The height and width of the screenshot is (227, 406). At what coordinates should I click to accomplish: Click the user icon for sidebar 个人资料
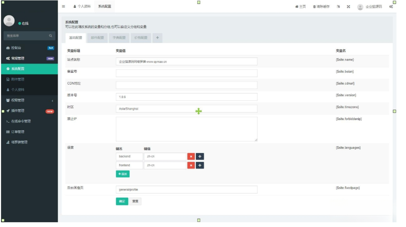click(8, 90)
